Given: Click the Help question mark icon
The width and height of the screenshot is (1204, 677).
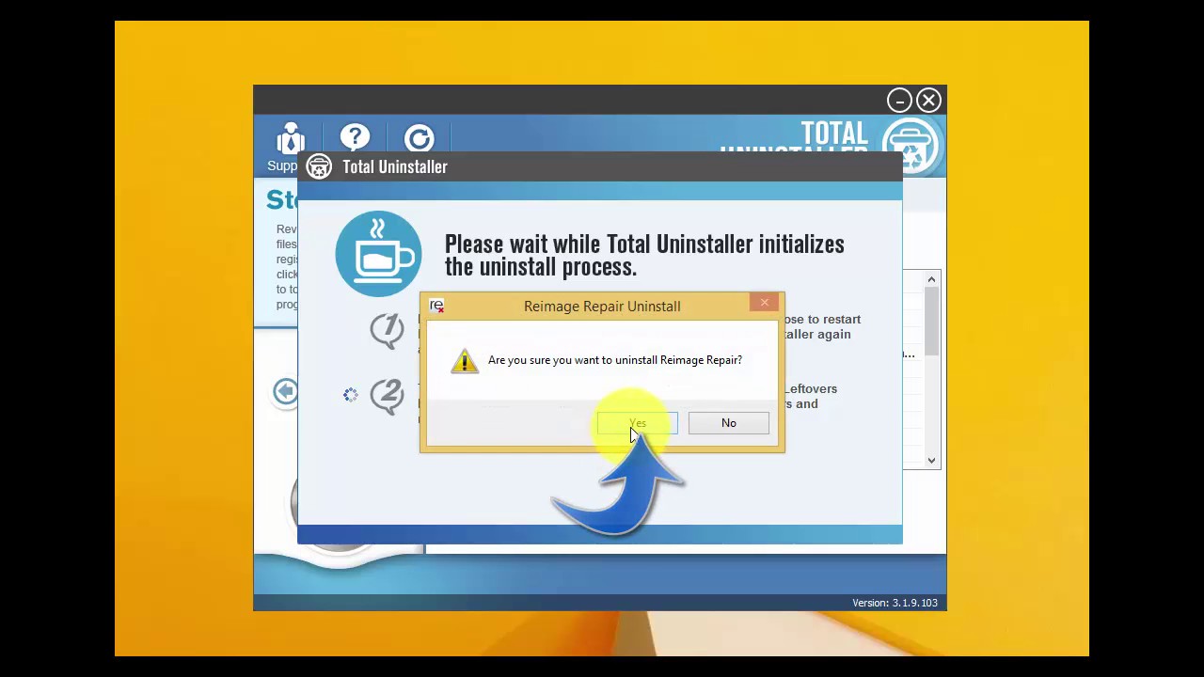Looking at the screenshot, I should click(x=355, y=138).
